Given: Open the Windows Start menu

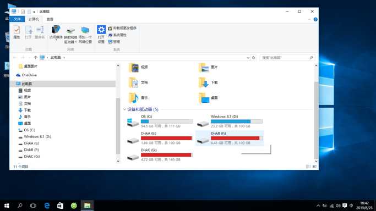Looking at the screenshot, I should [7, 206].
